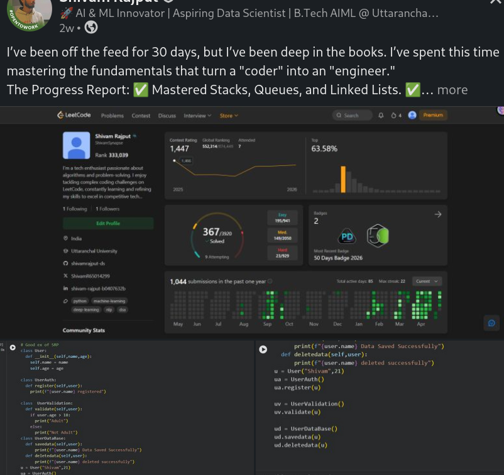The image size is (504, 475).
Task: Click the chat support floating icon
Action: 491,323
